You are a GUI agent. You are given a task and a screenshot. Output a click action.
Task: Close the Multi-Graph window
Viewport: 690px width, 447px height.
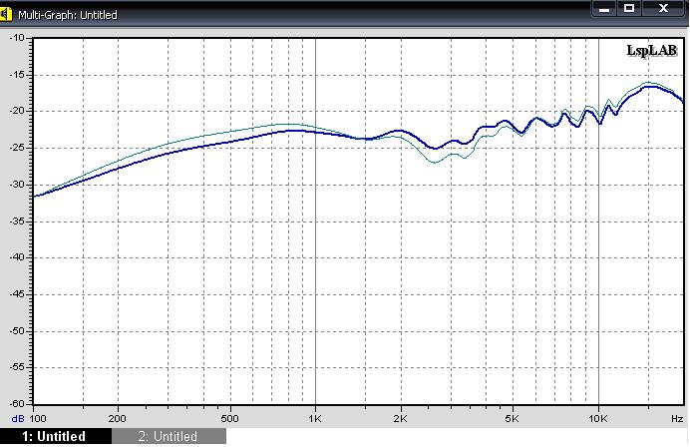coord(664,8)
